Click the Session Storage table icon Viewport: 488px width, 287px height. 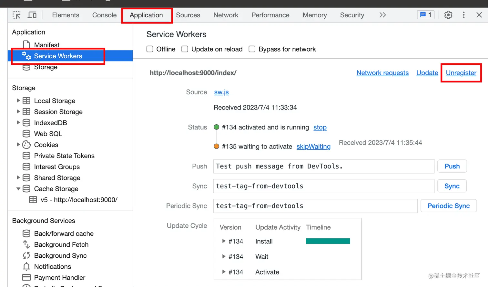point(26,112)
